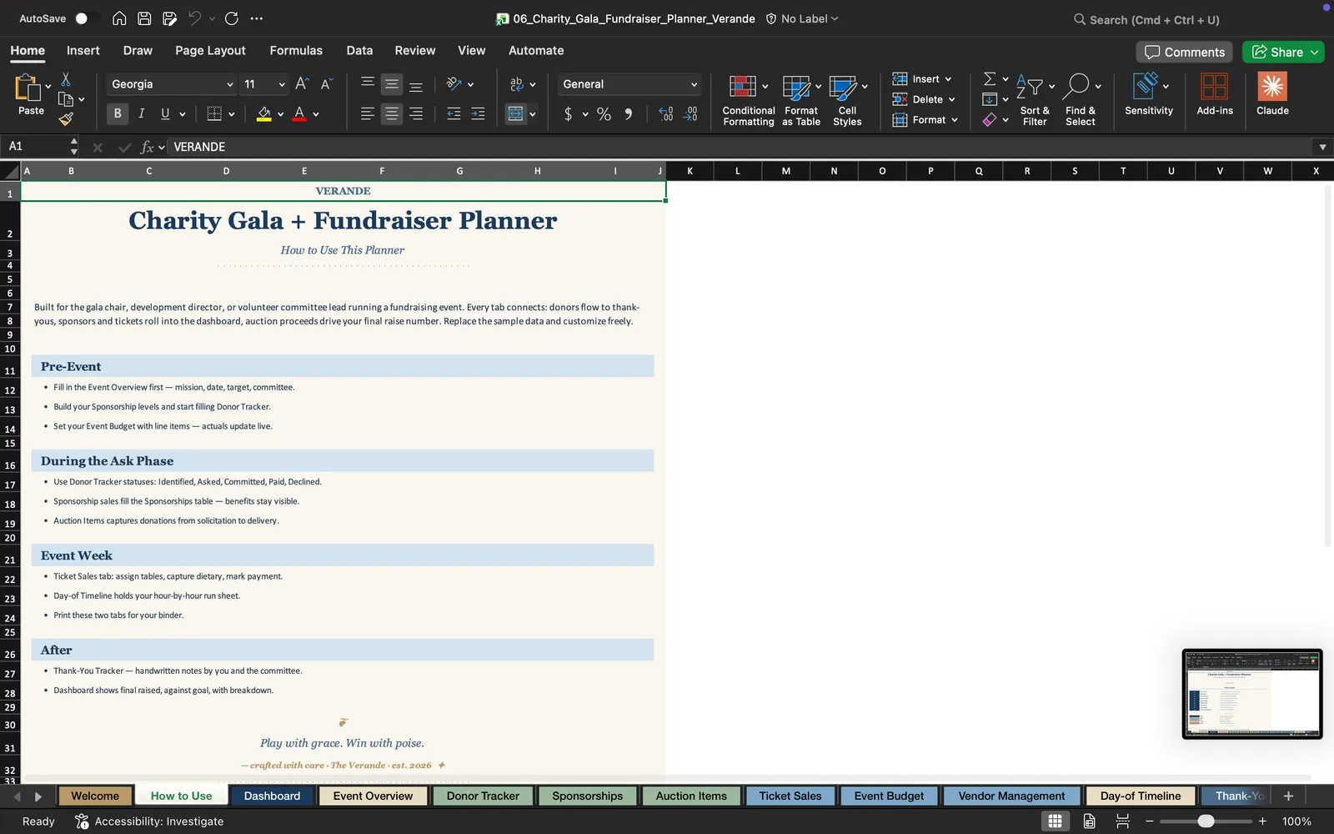Viewport: 1334px width, 834px height.
Task: Expand the formula bar chevron
Action: pos(1322,147)
